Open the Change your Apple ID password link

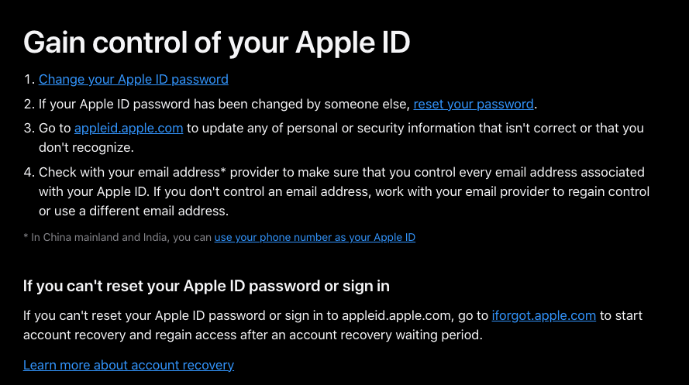[133, 79]
